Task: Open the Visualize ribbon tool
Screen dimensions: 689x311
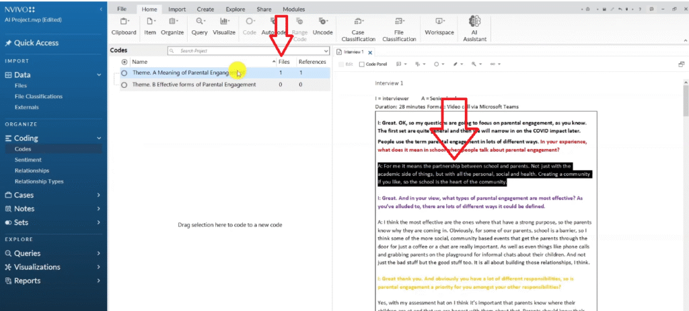Action: click(224, 26)
